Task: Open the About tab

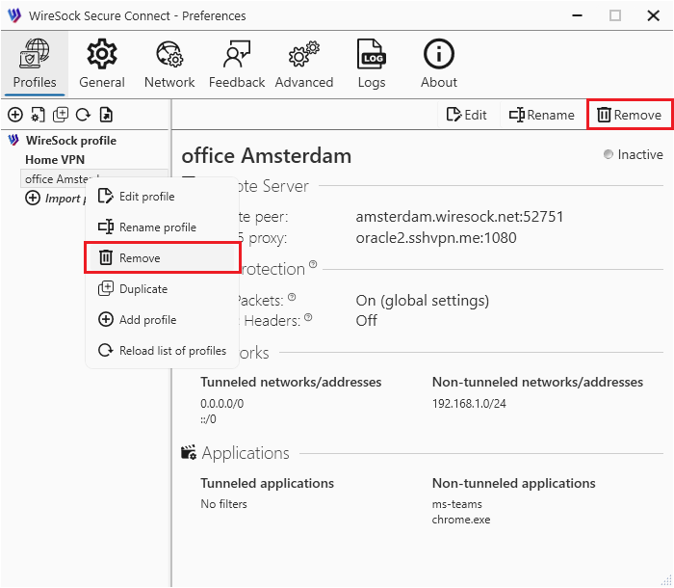Action: [x=438, y=64]
